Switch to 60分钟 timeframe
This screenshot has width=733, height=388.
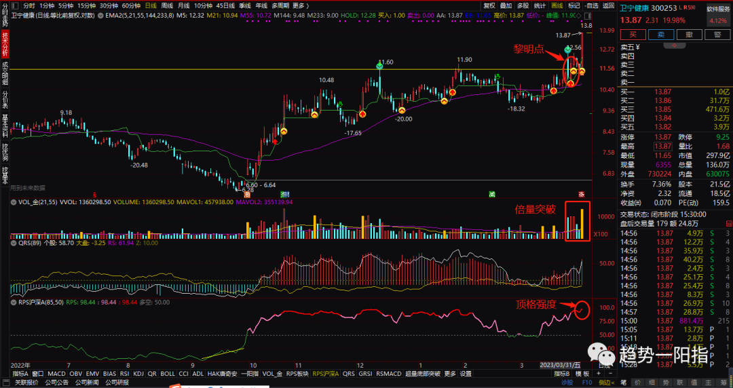tap(132, 5)
